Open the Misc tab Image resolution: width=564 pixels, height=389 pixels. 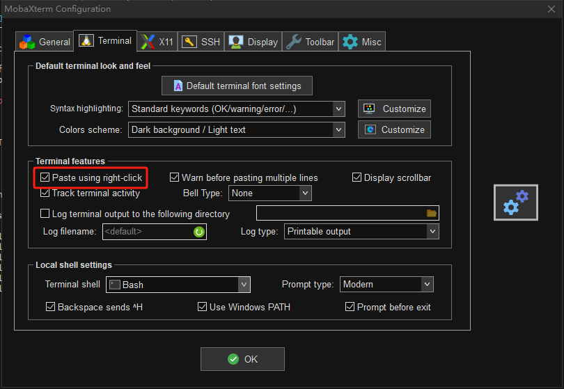(362, 42)
